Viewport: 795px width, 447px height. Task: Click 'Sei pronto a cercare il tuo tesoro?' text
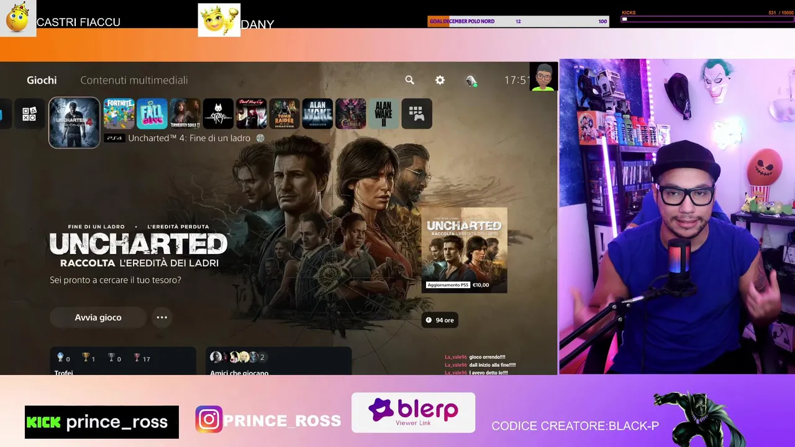pos(116,280)
